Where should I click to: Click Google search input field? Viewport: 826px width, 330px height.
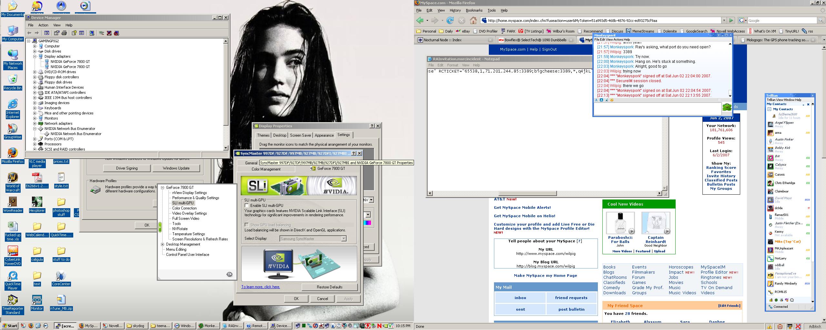(782, 20)
